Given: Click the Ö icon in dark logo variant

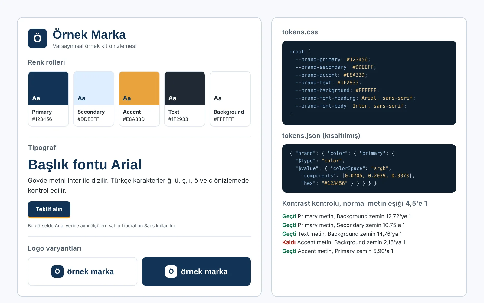Looking at the screenshot, I should (171, 271).
